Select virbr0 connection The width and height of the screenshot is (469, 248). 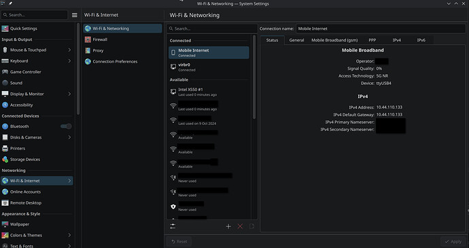pyautogui.click(x=209, y=67)
